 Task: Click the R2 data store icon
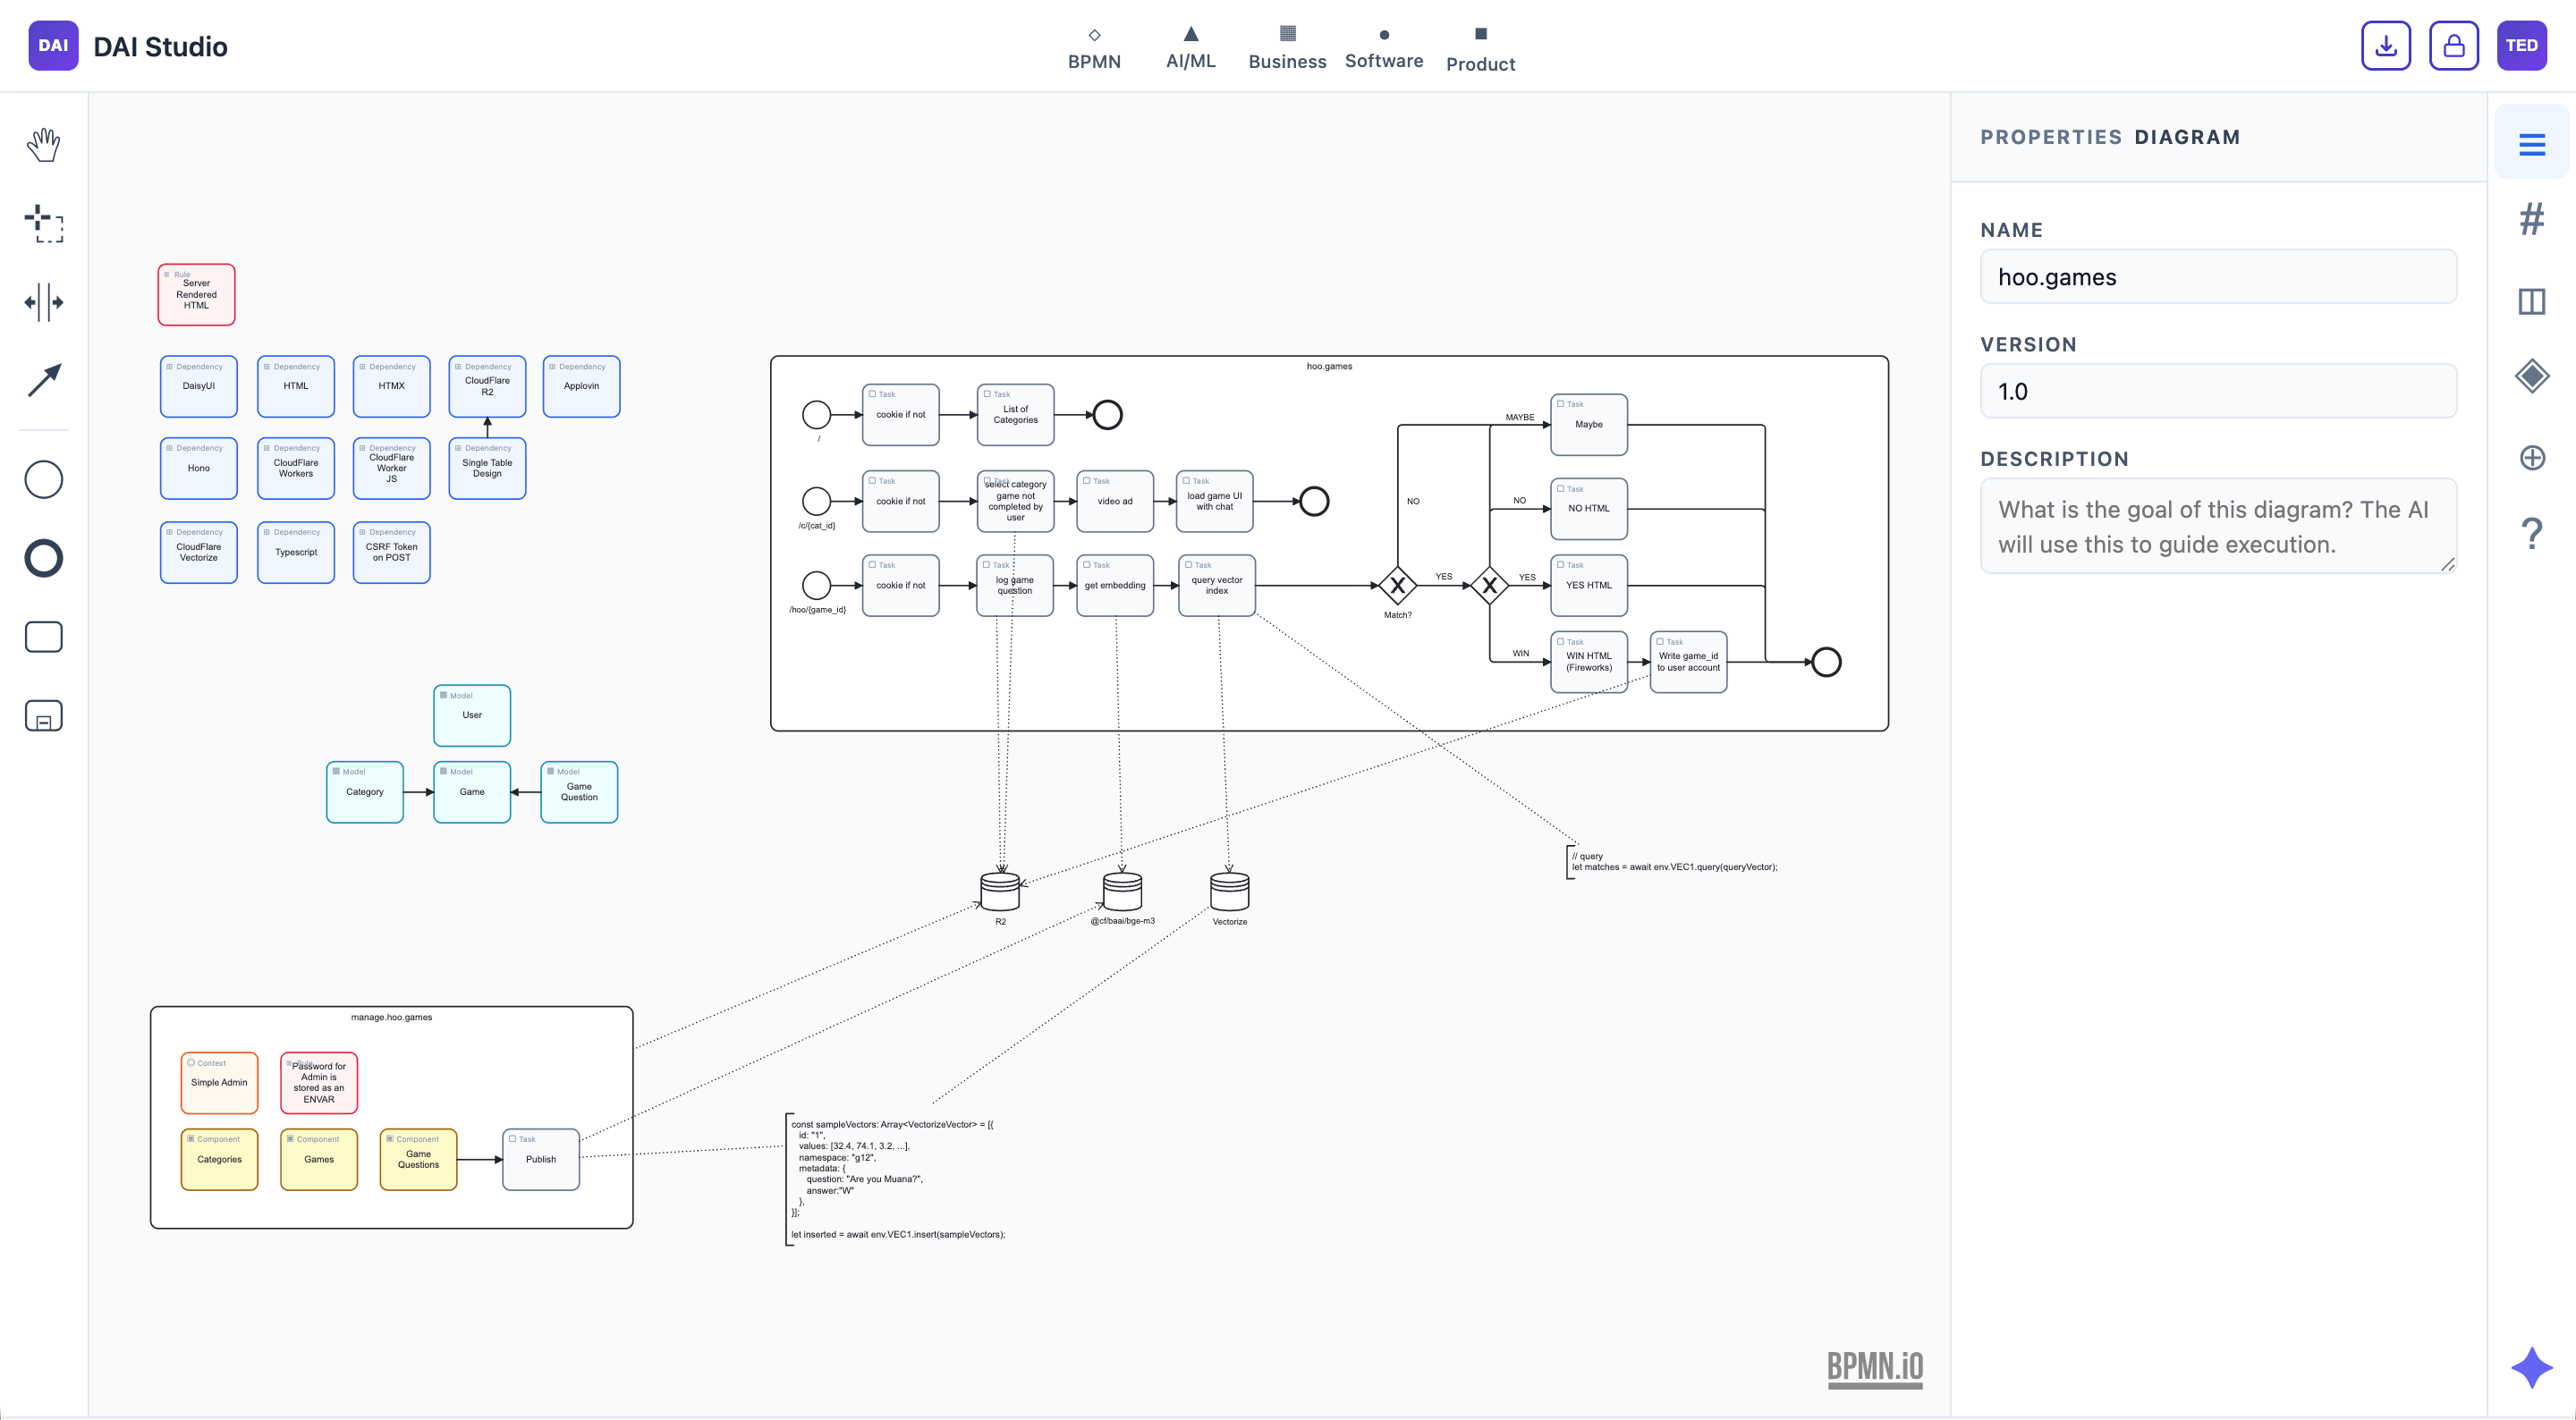point(1000,891)
